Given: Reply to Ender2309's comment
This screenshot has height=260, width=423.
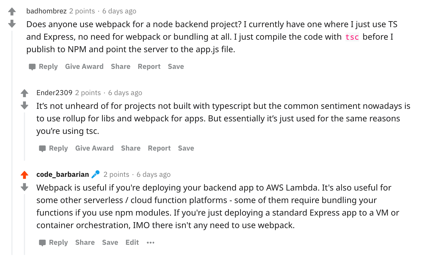Looking at the screenshot, I should pyautogui.click(x=58, y=148).
